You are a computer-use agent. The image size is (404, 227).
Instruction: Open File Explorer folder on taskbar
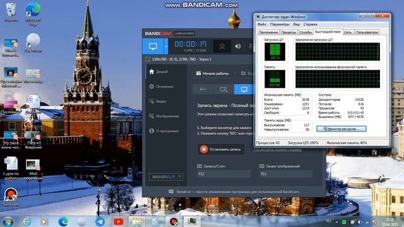[137, 221]
